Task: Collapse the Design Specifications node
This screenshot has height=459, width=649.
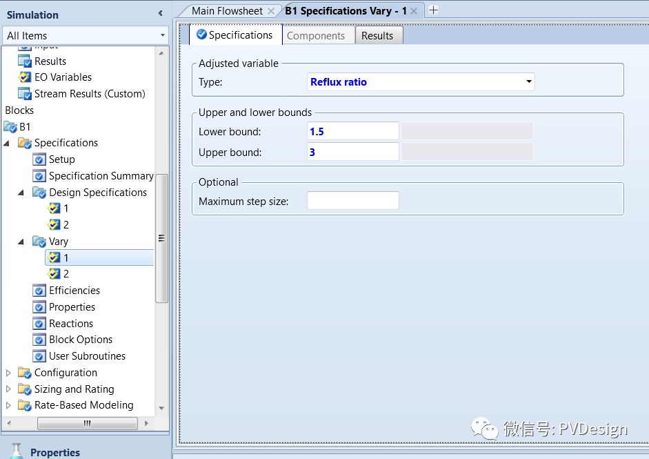Action: pyautogui.click(x=21, y=193)
